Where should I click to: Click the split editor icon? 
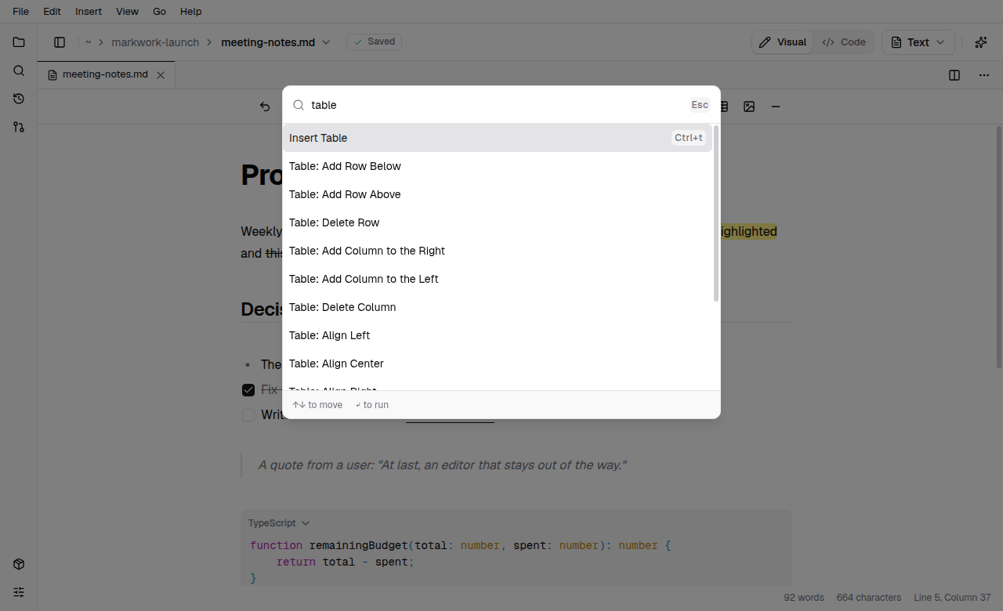point(954,75)
